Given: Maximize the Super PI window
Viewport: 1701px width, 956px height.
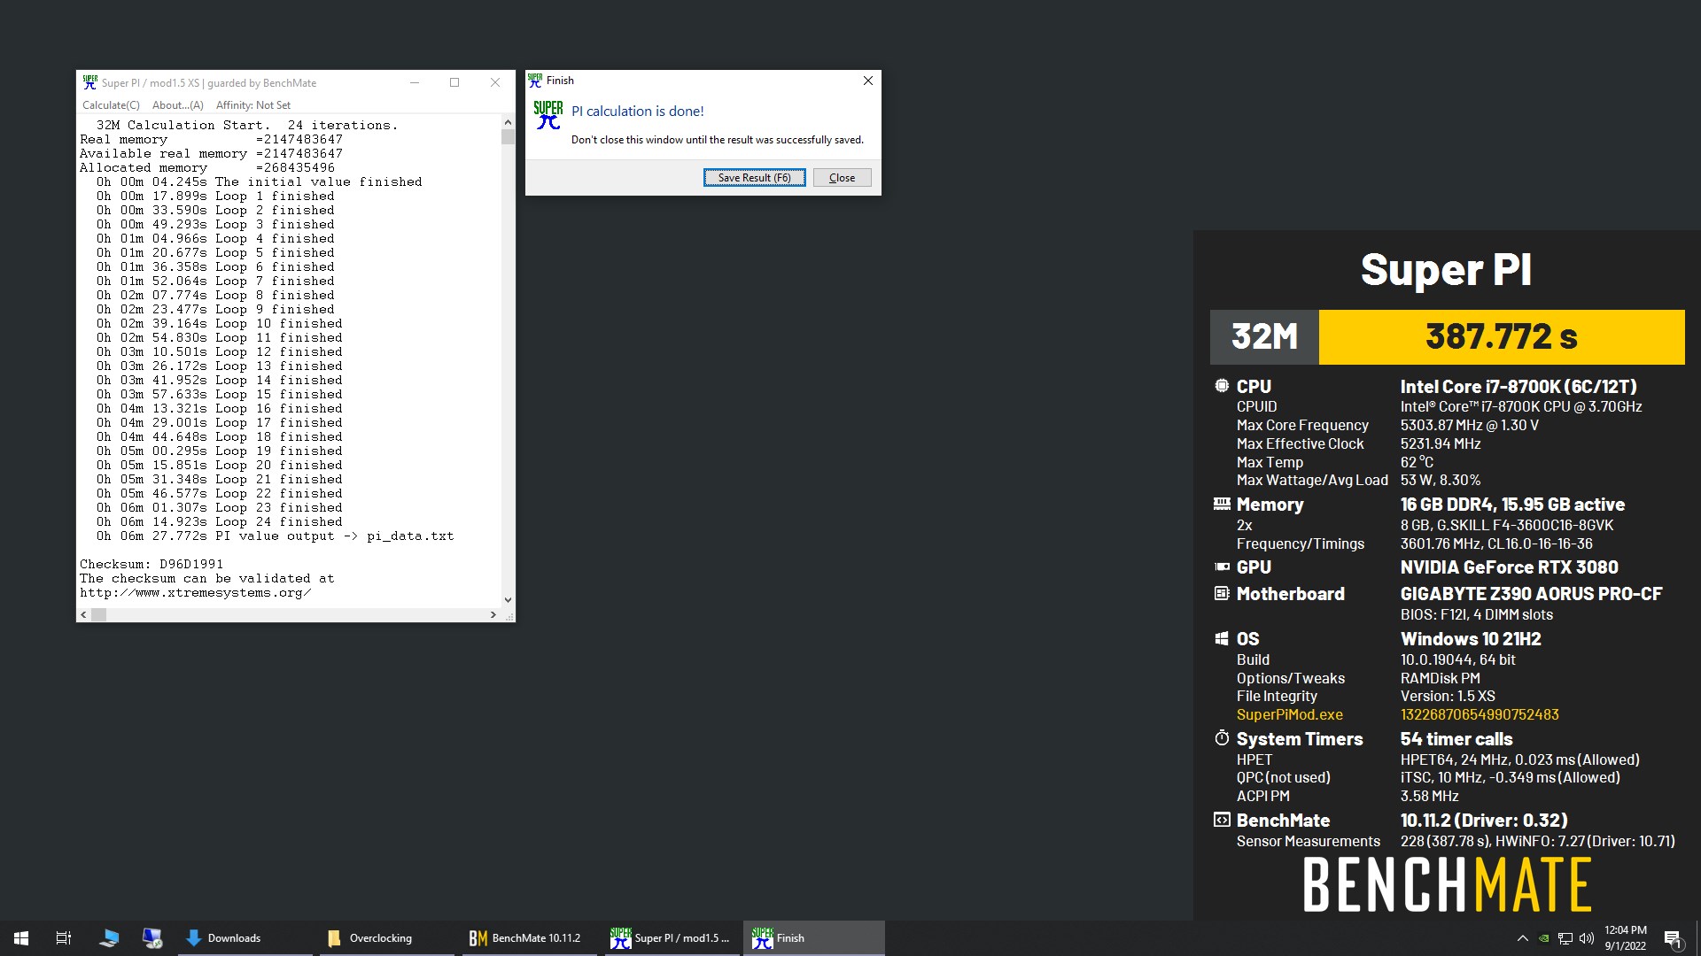Looking at the screenshot, I should coord(454,83).
